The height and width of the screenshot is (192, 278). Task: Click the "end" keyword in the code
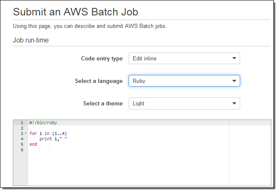click(33, 145)
